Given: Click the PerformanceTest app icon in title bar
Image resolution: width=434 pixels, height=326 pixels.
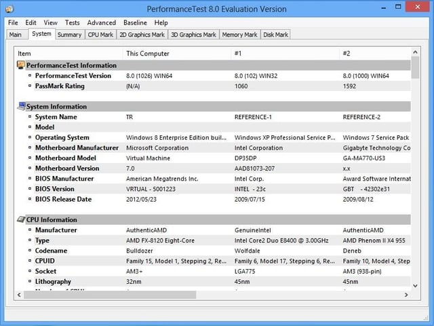Looking at the screenshot, I should (x=9, y=9).
